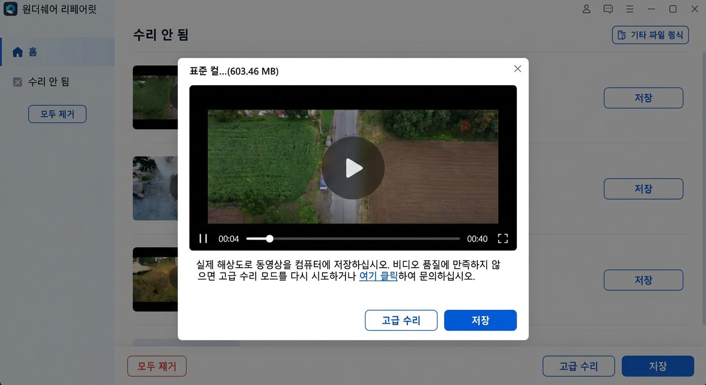Retry with 고급 수리 in the dialog

401,320
